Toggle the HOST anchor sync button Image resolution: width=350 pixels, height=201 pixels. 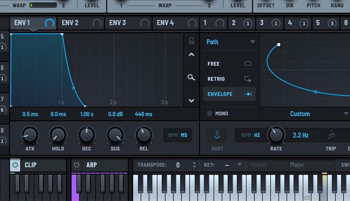[217, 135]
